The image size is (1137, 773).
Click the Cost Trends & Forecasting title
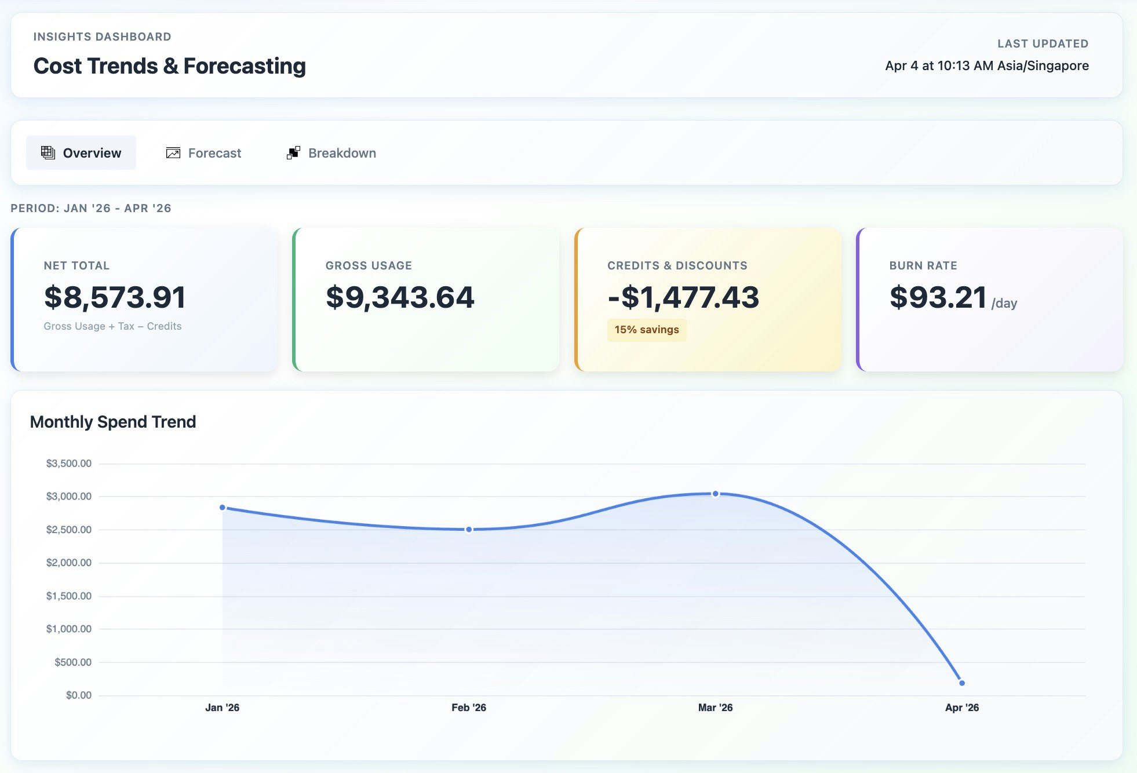(170, 66)
